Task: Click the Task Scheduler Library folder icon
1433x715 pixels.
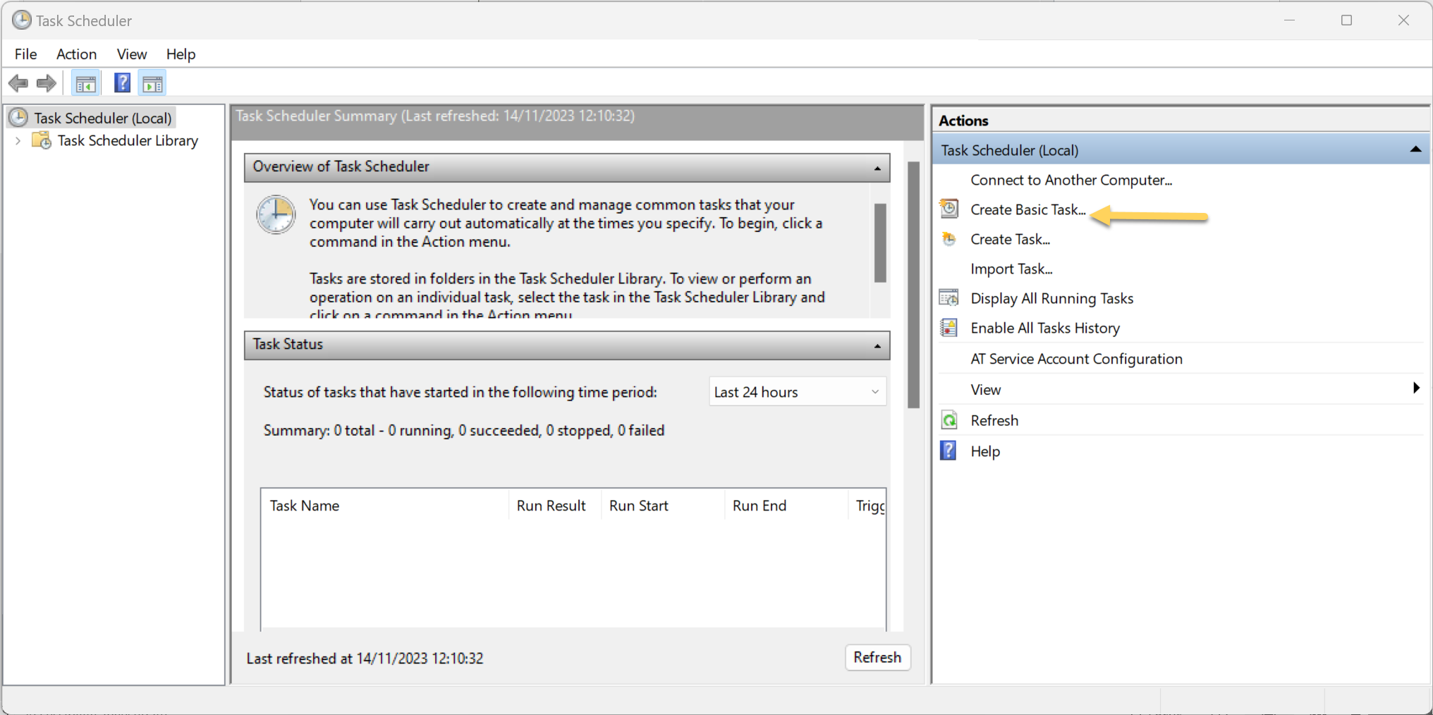Action: [x=42, y=140]
